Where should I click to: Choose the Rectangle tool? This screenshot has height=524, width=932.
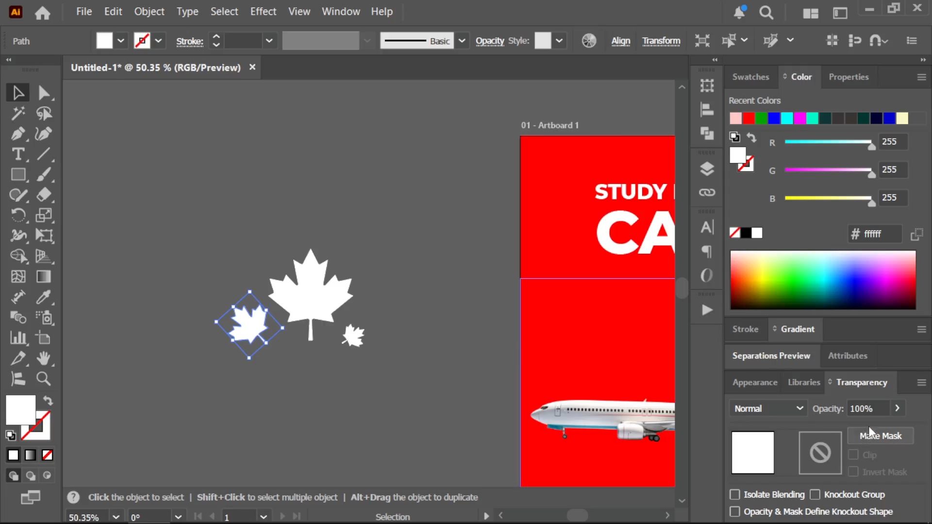(x=18, y=175)
